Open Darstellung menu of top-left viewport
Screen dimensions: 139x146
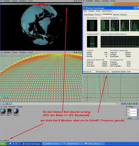tap(23, 1)
